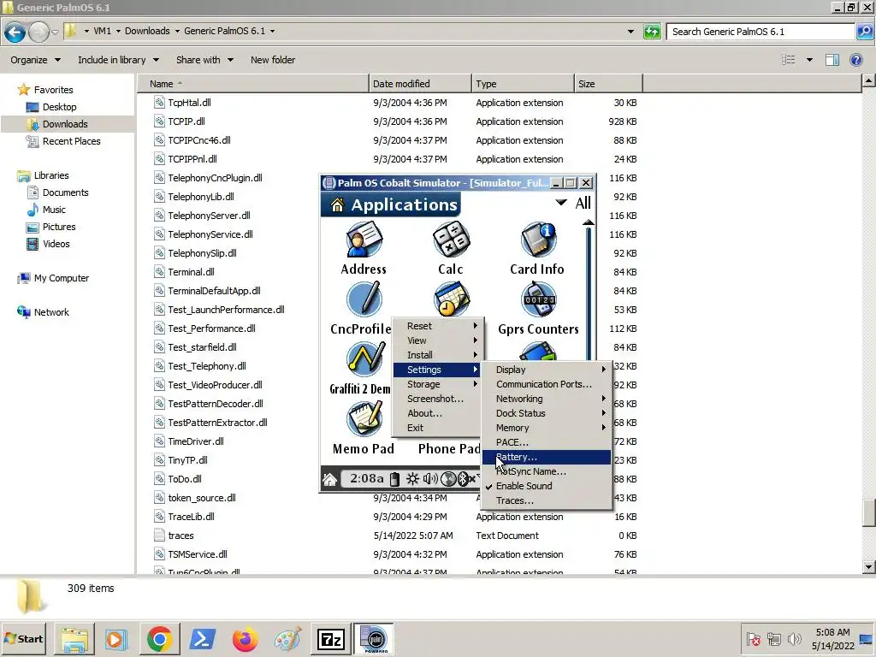Highlight the Settings context menu item

click(438, 370)
